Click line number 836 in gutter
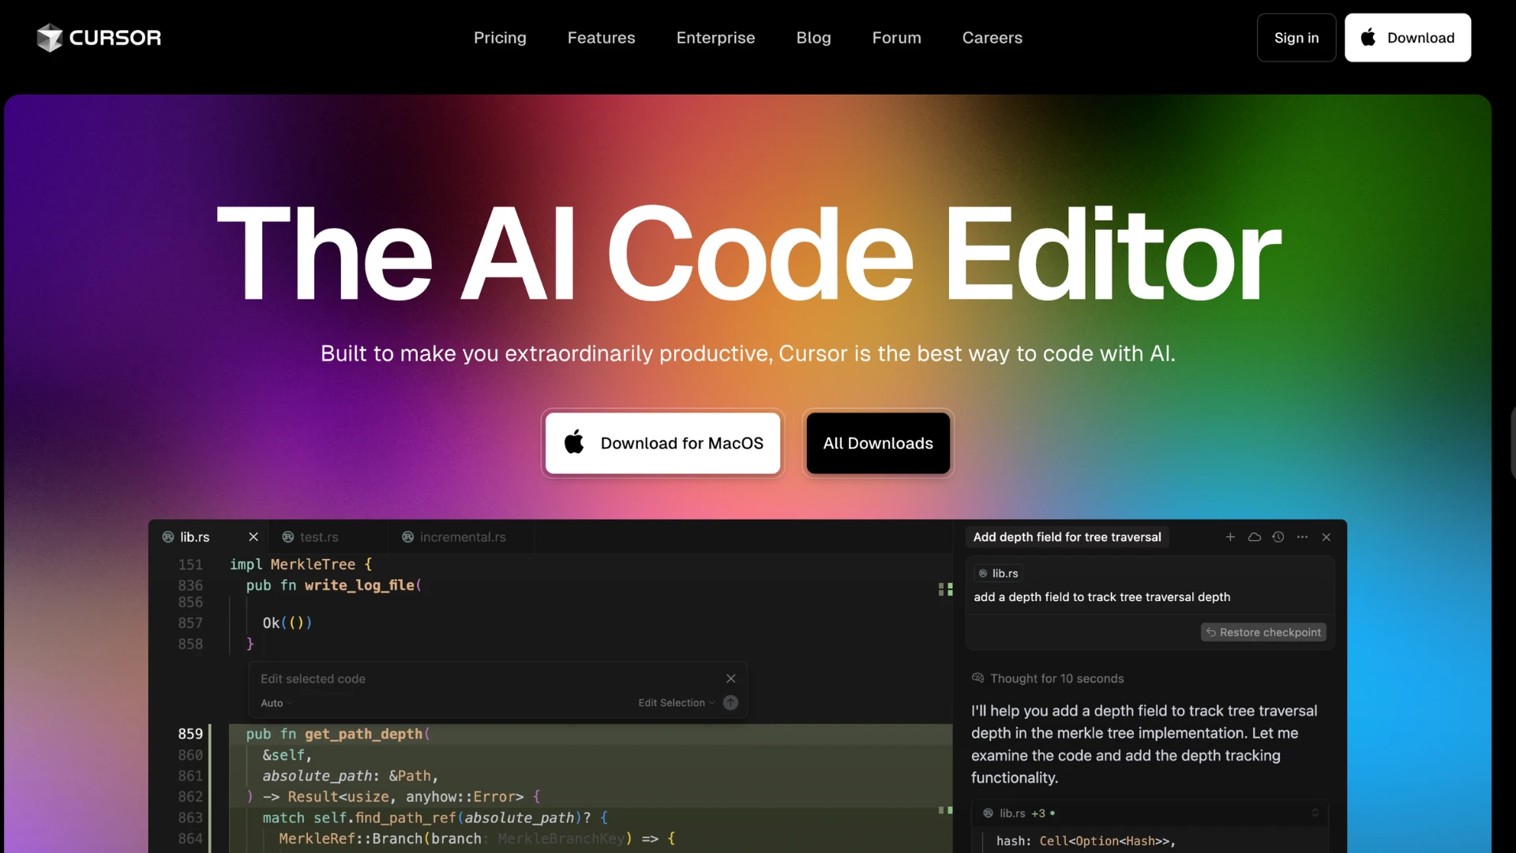This screenshot has width=1516, height=853. 190,585
